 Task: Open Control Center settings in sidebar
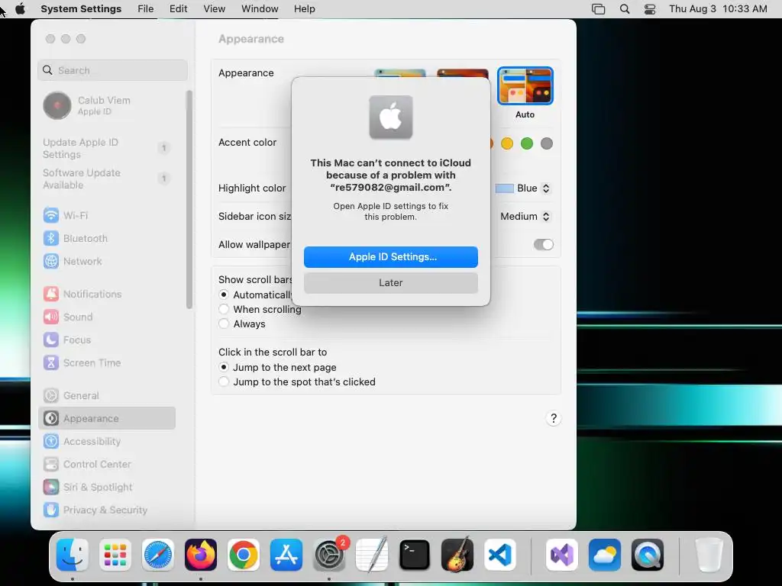point(107,465)
